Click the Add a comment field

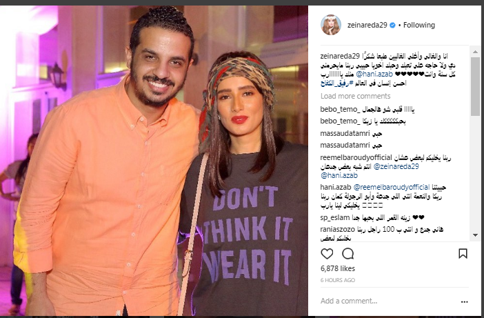(x=387, y=301)
